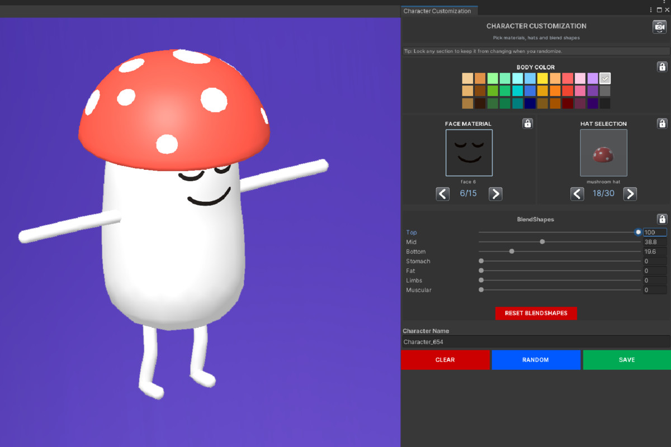Show the previous hat using left arrow
This screenshot has width=671, height=447.
577,193
